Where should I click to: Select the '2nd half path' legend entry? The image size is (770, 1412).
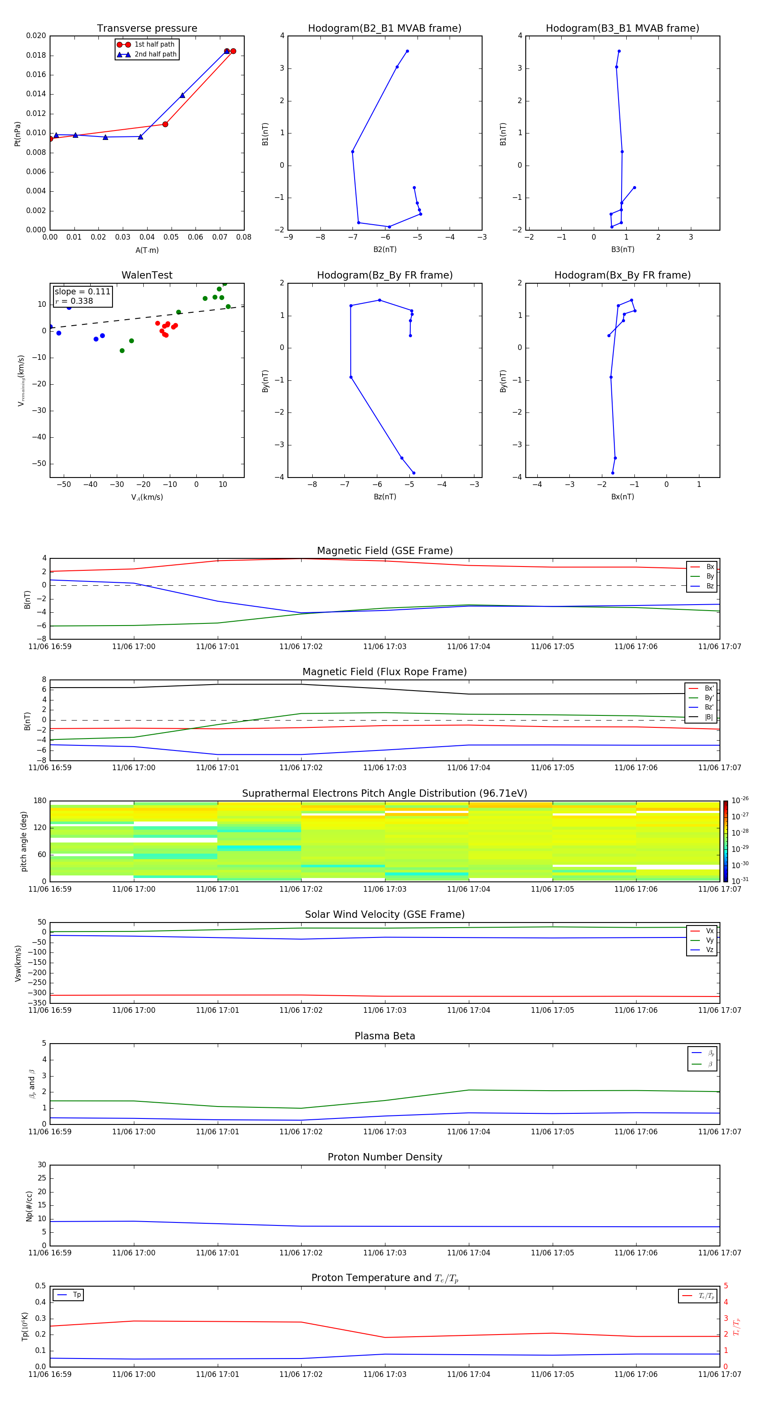tap(147, 54)
